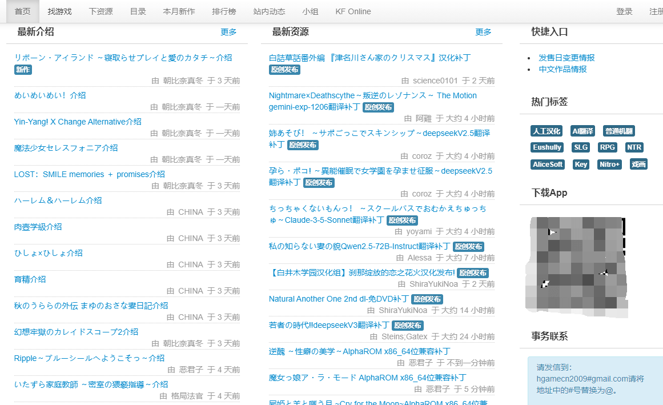
Task: Select the NTR tag
Action: pos(634,147)
